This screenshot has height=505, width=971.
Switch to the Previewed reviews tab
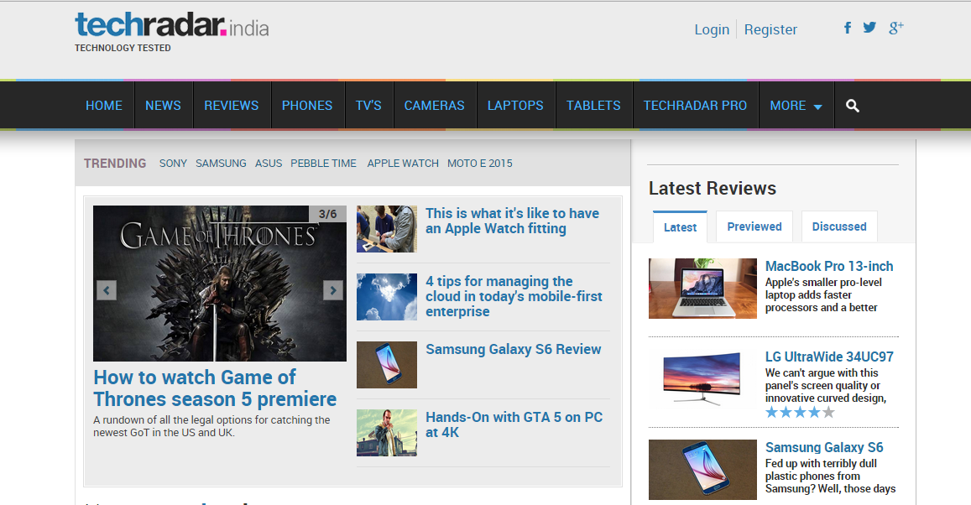pos(754,226)
